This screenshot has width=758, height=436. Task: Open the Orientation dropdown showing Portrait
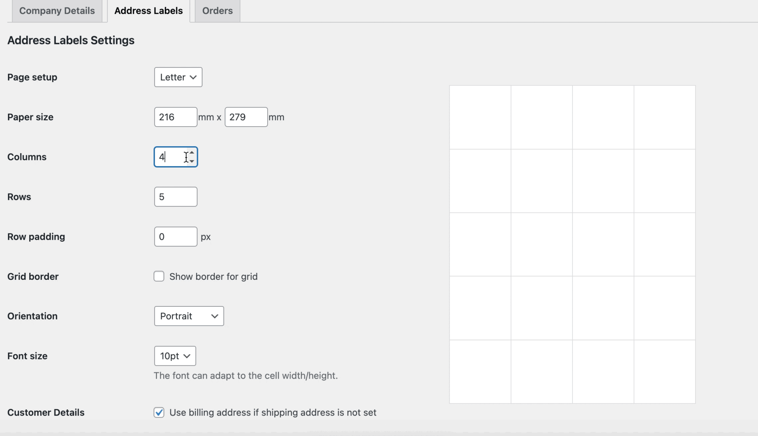tap(188, 316)
